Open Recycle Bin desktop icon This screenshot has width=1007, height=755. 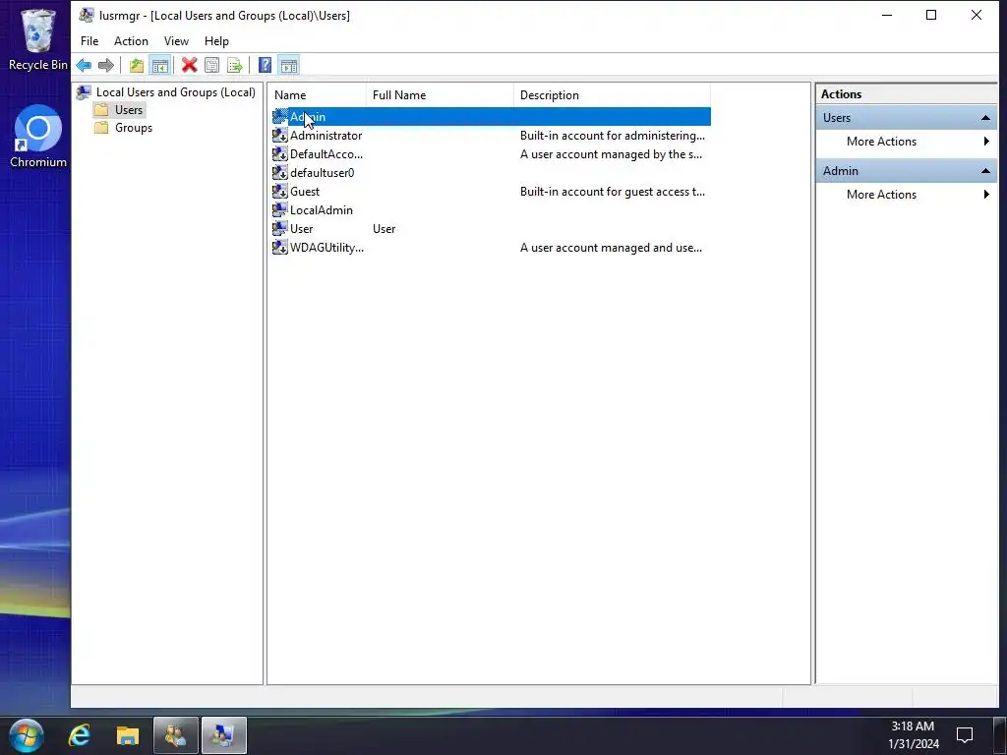pyautogui.click(x=38, y=39)
